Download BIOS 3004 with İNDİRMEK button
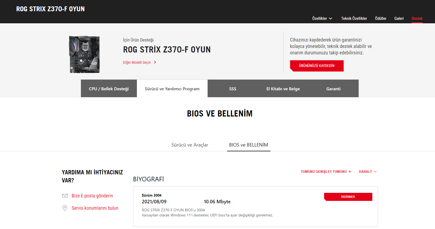Screen dimensions: 435x229 click(348, 197)
